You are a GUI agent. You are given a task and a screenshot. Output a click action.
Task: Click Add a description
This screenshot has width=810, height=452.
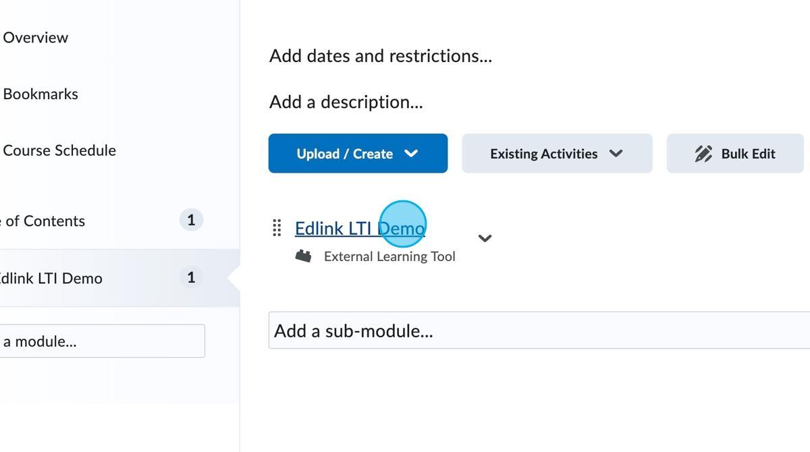click(x=346, y=102)
